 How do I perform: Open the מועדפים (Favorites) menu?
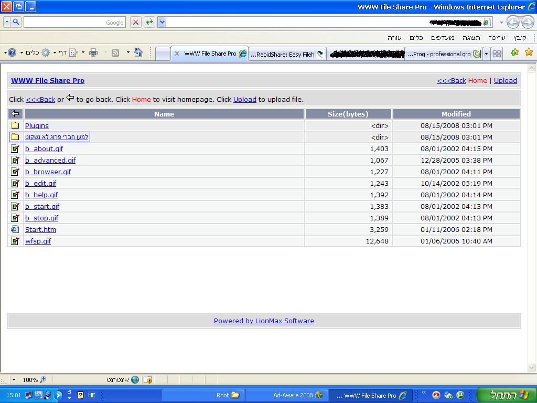(x=443, y=38)
